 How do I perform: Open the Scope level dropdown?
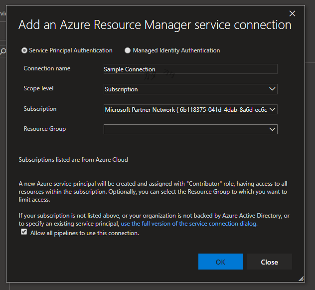coord(190,89)
